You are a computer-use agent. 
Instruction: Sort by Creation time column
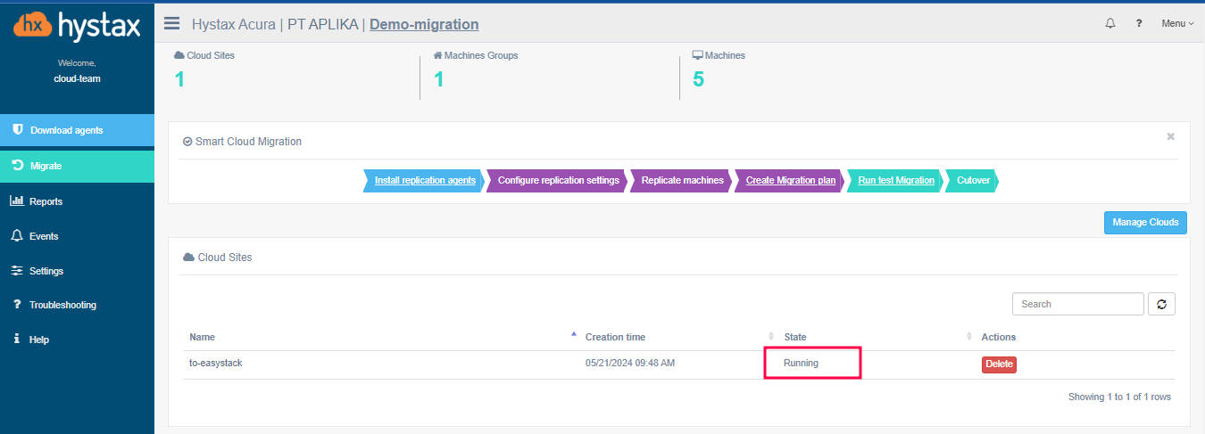[x=615, y=337]
